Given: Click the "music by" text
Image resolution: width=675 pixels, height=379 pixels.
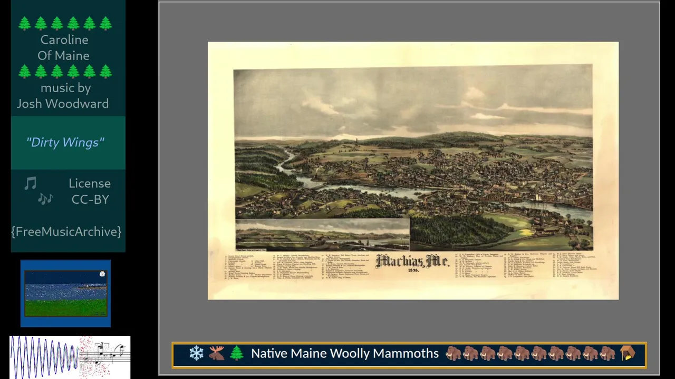Looking at the screenshot, I should click(x=65, y=88).
